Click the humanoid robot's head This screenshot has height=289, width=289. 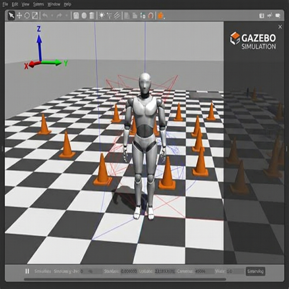(x=145, y=83)
